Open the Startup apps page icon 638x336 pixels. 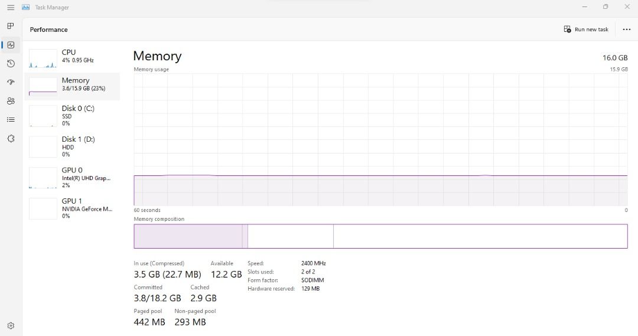[11, 82]
